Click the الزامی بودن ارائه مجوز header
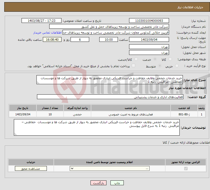This screenshot has width=210, height=190. pyautogui.click(x=186, y=162)
